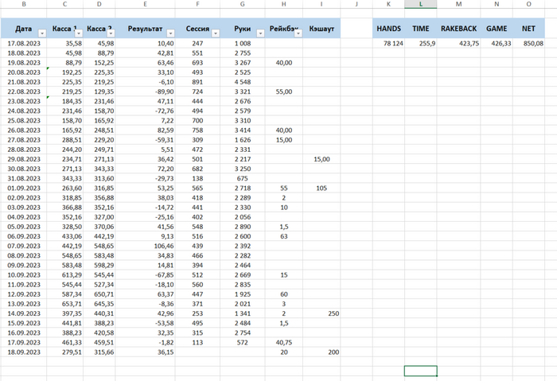This screenshot has height=381, width=557.
Task: Click result cell -72,76
Action: pyautogui.click(x=145, y=111)
